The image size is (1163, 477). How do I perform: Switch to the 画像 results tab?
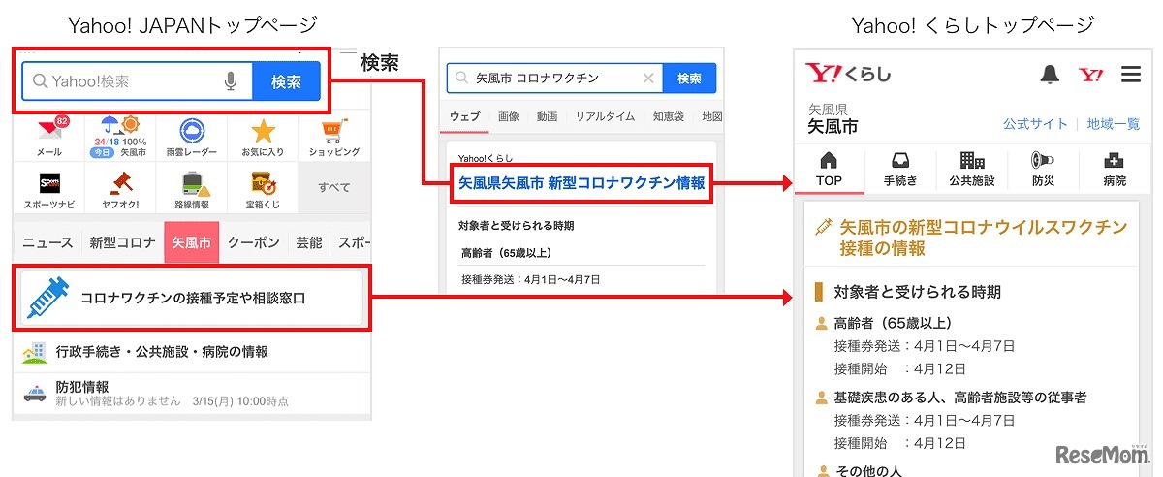tap(509, 116)
